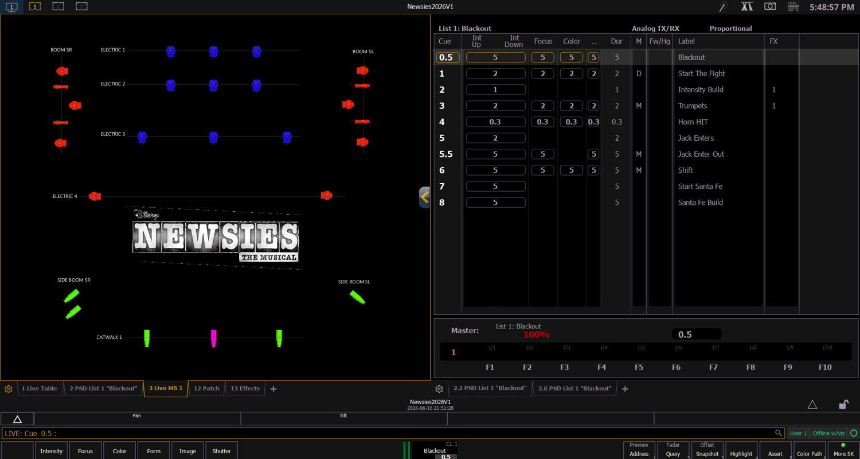Select the 'Jack Enters' cue label
Image resolution: width=860 pixels, height=459 pixels.
(695, 138)
